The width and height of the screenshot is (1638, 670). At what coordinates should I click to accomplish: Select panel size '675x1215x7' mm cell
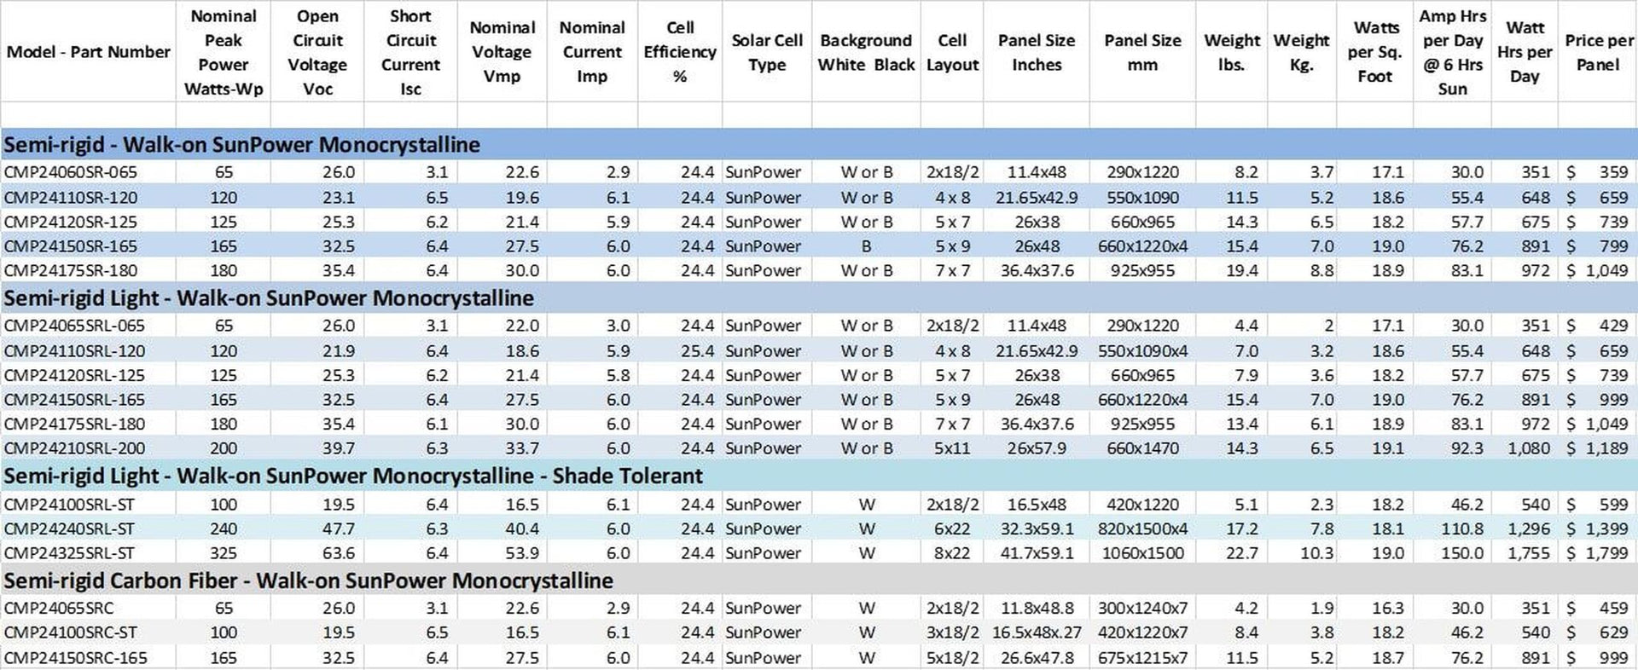point(1142,658)
